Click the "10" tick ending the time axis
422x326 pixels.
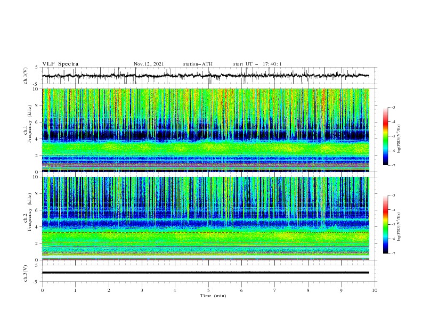(x=375, y=290)
